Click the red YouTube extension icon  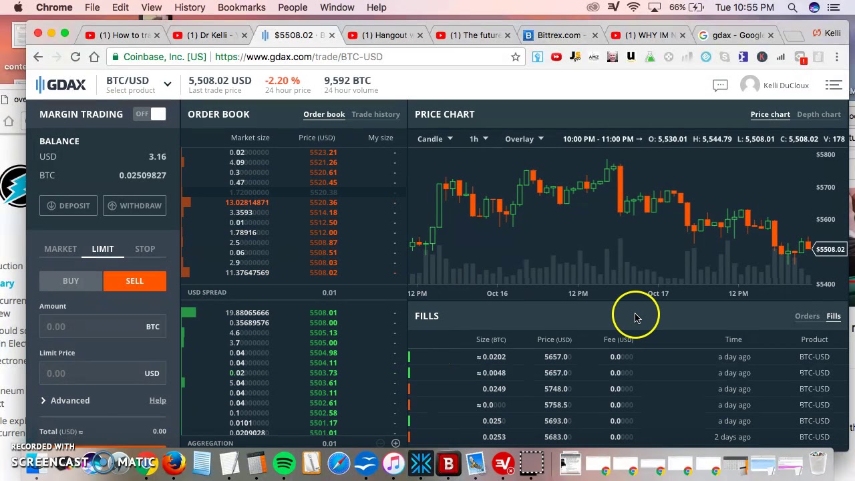point(556,57)
